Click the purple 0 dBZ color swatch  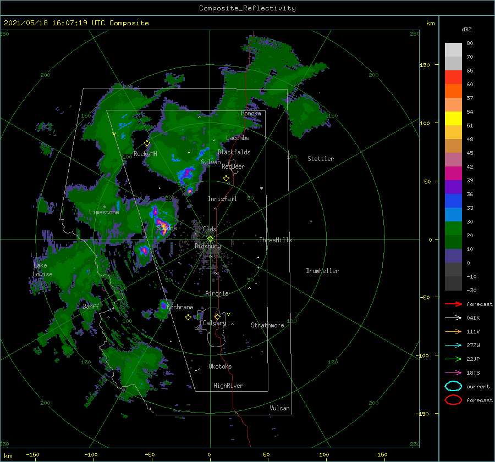coord(453,256)
